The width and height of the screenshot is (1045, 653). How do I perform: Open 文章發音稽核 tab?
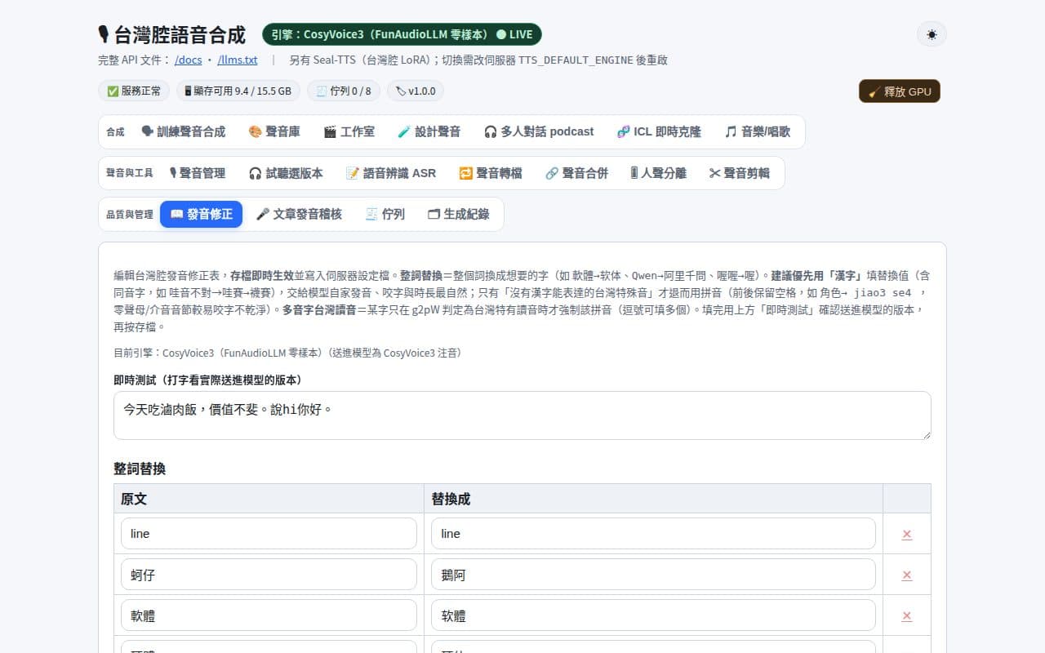pos(299,214)
